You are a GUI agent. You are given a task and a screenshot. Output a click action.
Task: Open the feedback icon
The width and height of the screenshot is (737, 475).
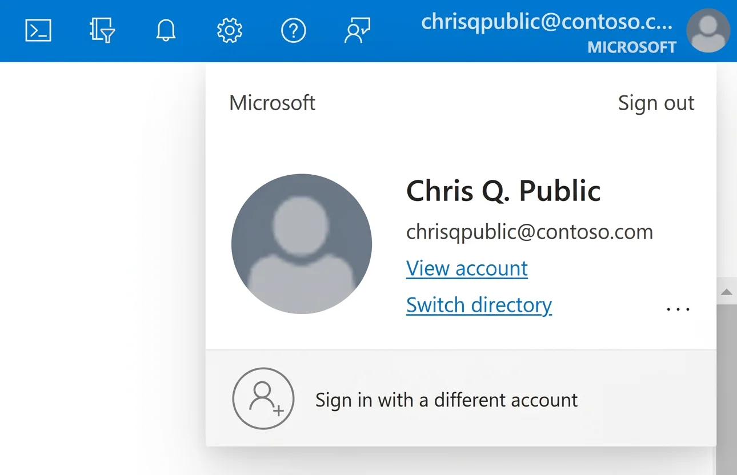pos(358,30)
